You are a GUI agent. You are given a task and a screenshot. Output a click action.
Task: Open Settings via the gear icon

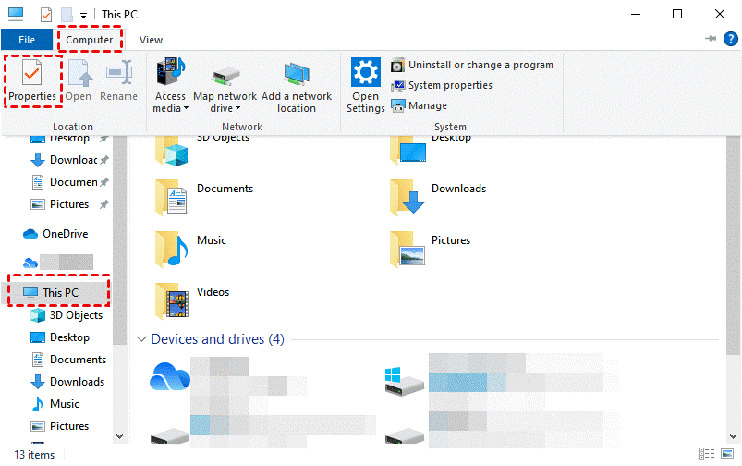(x=366, y=72)
